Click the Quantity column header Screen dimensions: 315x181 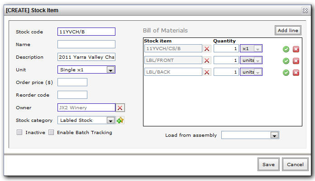click(224, 41)
